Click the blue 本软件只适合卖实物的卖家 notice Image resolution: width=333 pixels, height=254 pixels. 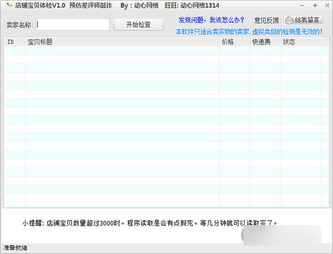click(249, 32)
